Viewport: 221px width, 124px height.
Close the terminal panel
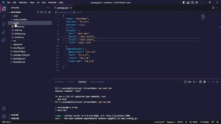point(217,82)
